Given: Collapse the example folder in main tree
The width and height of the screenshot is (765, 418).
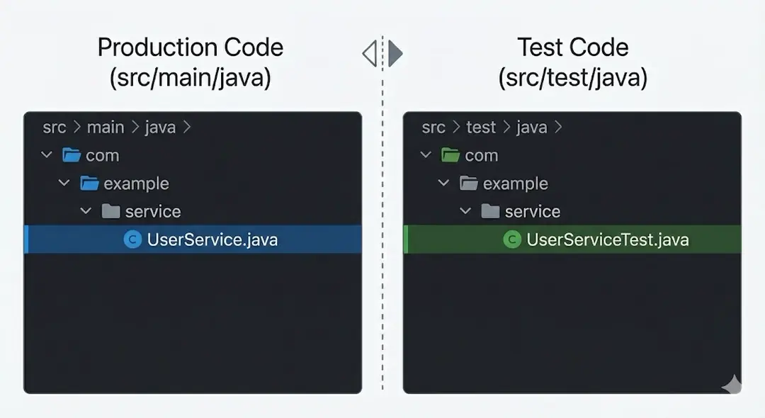Looking at the screenshot, I should click(x=64, y=183).
